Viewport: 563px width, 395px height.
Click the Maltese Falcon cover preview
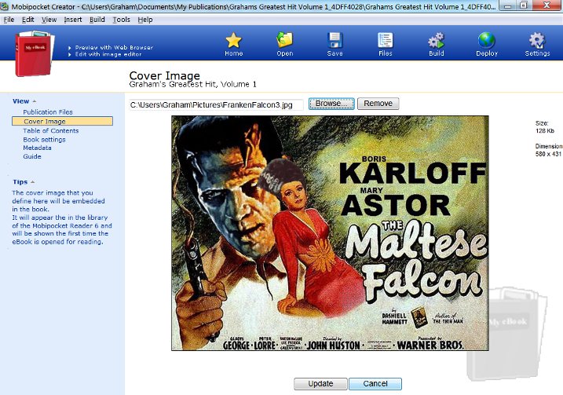[330, 233]
